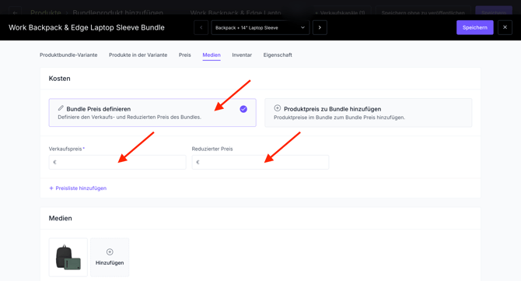Image resolution: width=521 pixels, height=281 pixels.
Task: Choose Produktpreis zu Bundle hinzufügen option
Action: (x=368, y=112)
